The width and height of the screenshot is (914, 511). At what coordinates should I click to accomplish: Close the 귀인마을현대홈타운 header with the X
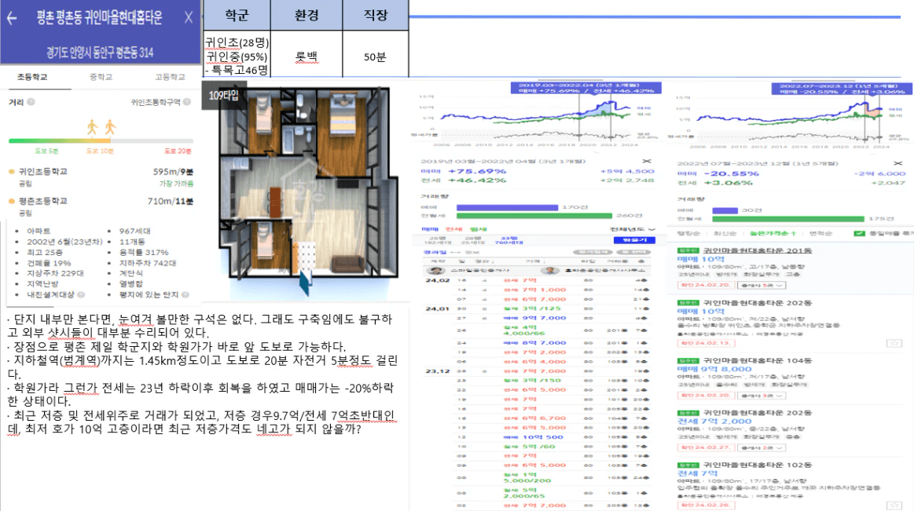tap(189, 17)
